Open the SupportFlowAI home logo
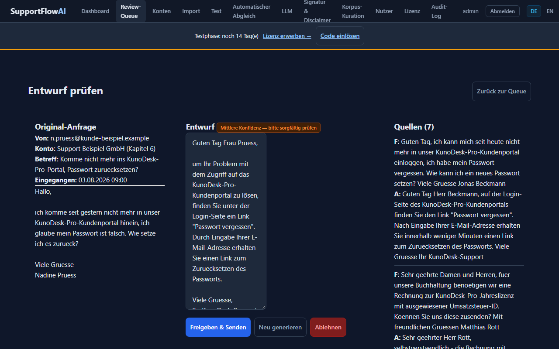Screen dimensions: 559x349 38,11
